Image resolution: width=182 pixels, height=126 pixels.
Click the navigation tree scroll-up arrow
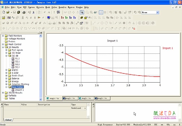pos(41,36)
